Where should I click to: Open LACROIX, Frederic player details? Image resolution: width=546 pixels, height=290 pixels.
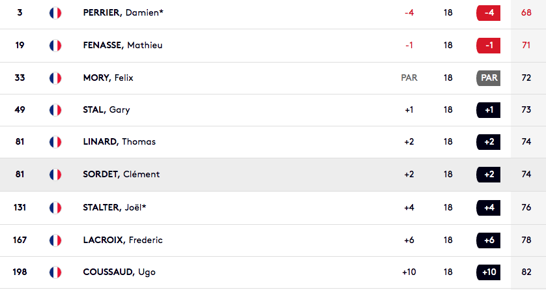click(x=122, y=240)
